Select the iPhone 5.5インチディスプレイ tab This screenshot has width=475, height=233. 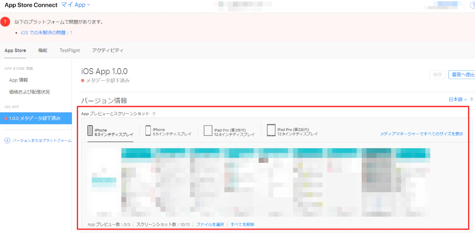click(168, 130)
